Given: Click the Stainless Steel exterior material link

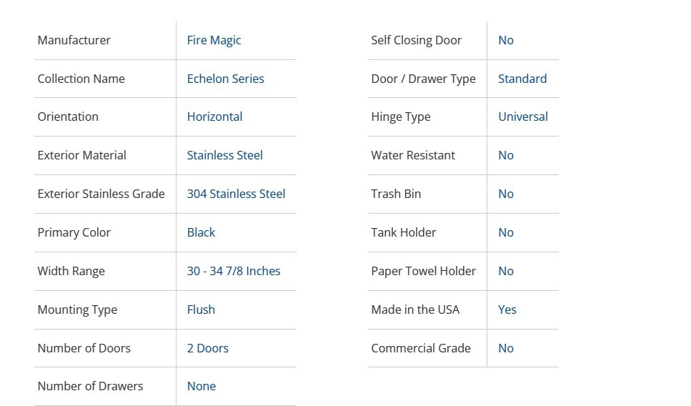Looking at the screenshot, I should coord(224,155).
